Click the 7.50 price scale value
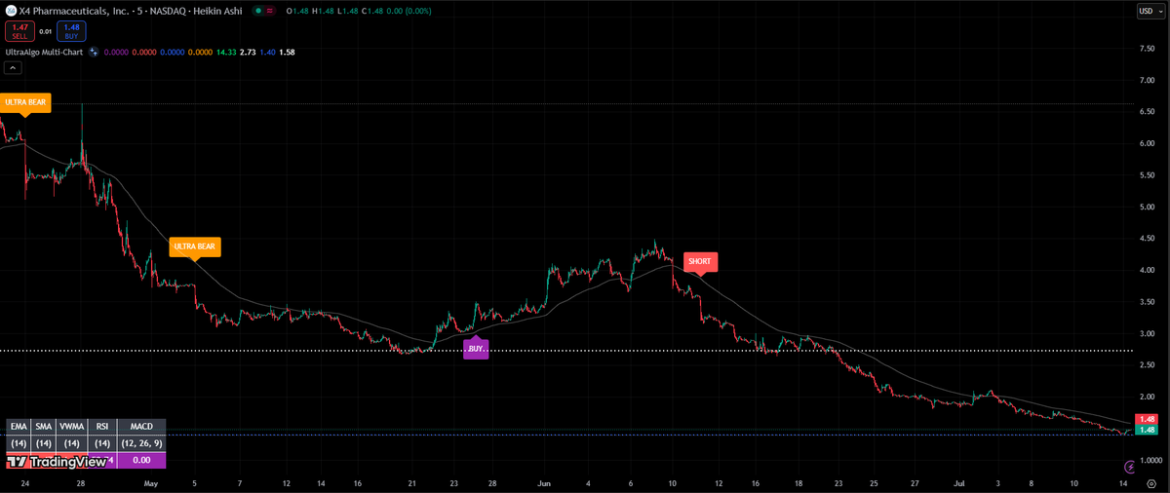The width and height of the screenshot is (1170, 493). [x=1147, y=49]
